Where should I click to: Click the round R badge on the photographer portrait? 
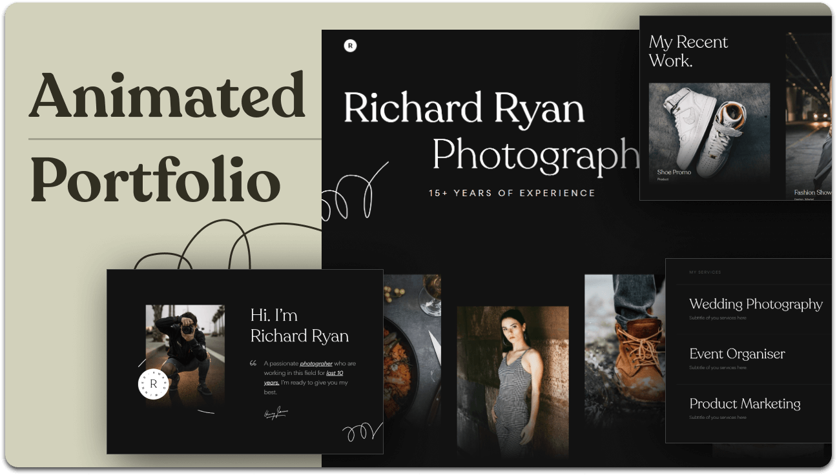pyautogui.click(x=153, y=385)
